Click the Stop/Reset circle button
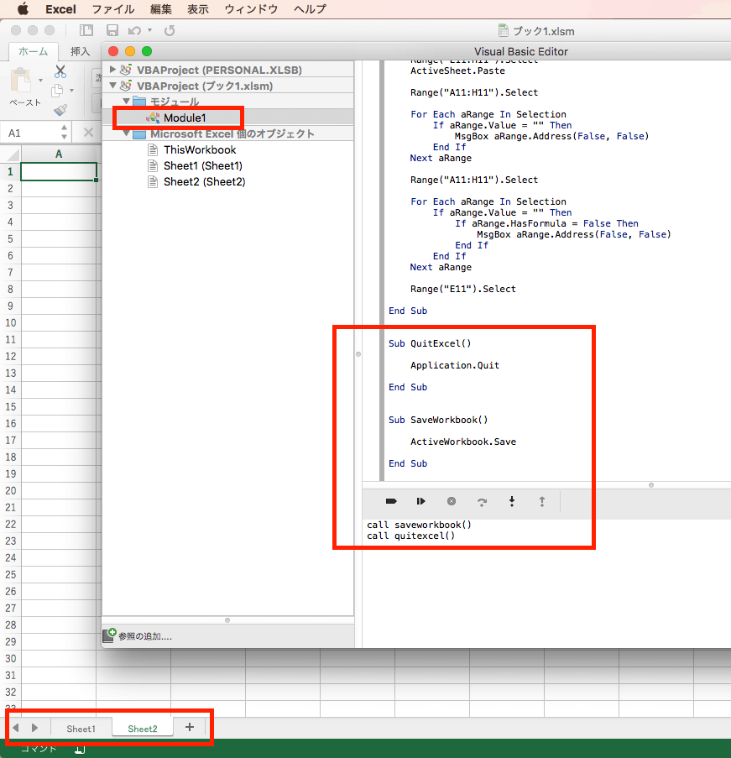 pyautogui.click(x=451, y=501)
